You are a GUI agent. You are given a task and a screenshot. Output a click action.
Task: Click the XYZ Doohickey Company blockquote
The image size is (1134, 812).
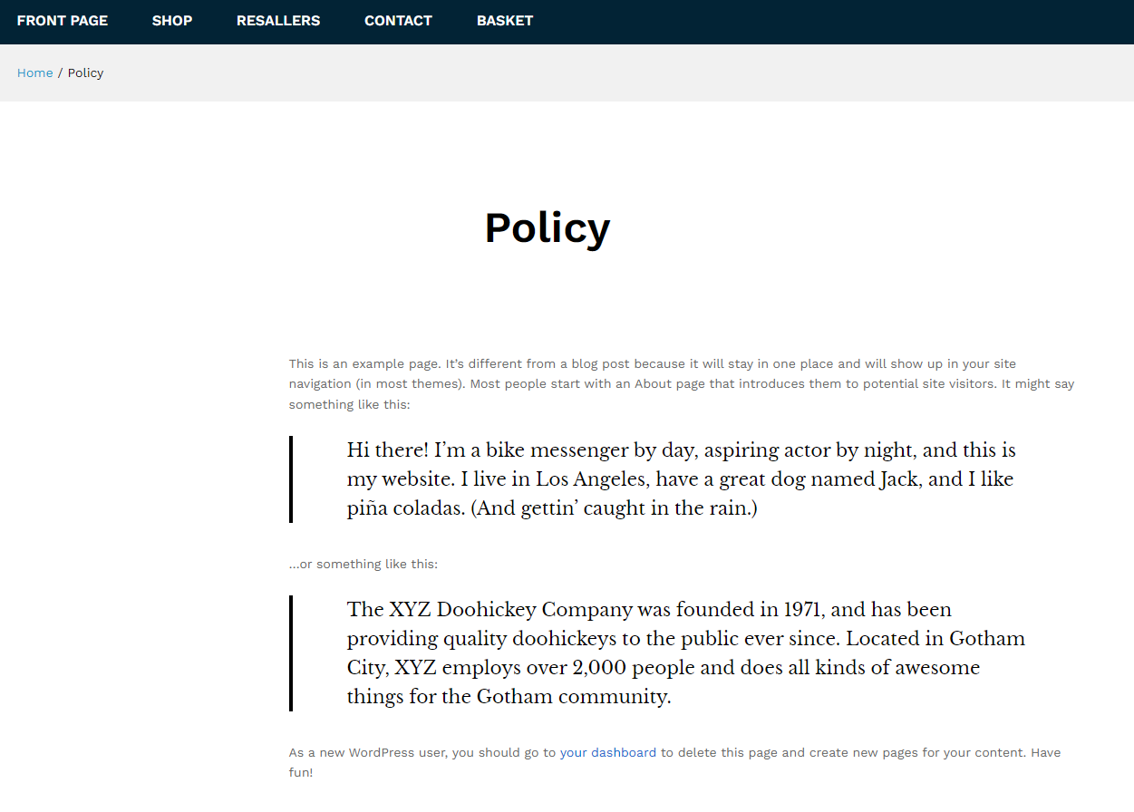point(685,653)
